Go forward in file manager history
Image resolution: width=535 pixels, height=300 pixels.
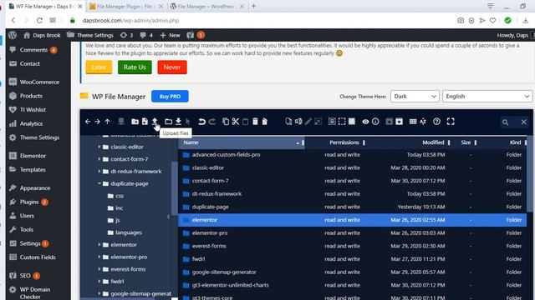click(x=98, y=122)
